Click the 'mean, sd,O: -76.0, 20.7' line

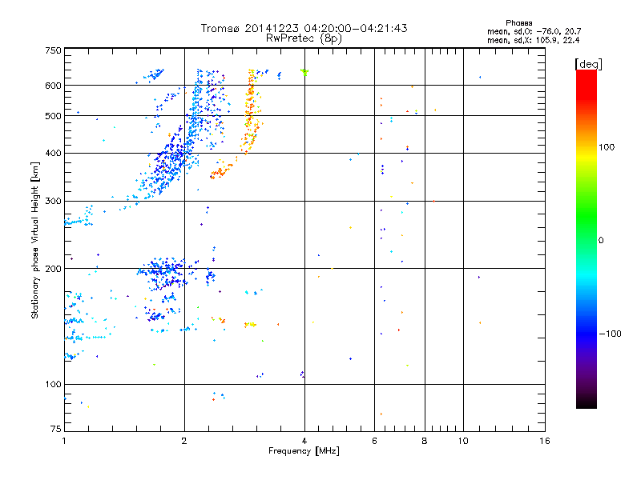(534, 31)
